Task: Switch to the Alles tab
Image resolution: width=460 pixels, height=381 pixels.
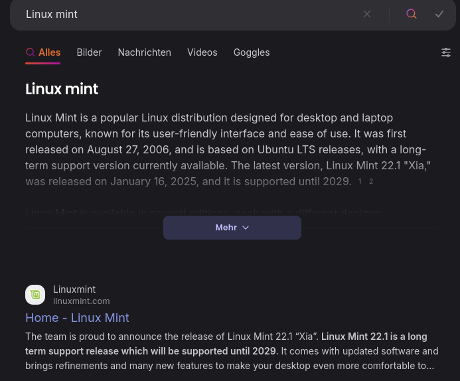Action: pyautogui.click(x=43, y=52)
